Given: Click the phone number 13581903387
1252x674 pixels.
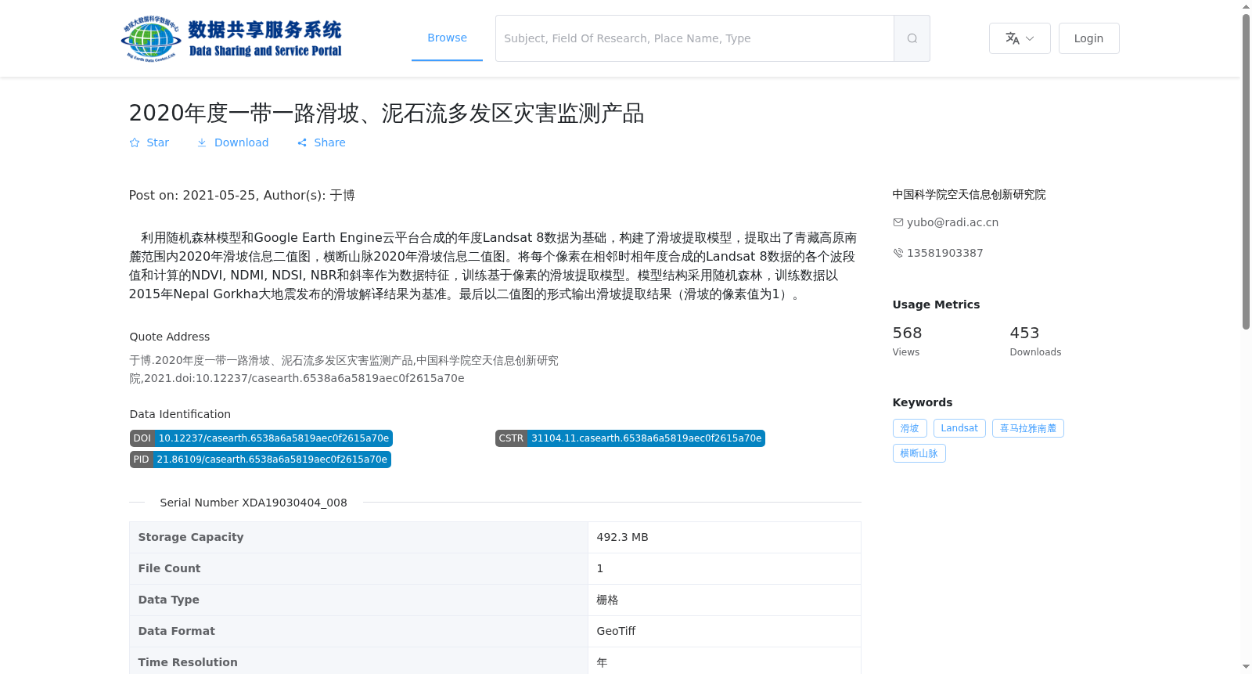Looking at the screenshot, I should pyautogui.click(x=944, y=253).
